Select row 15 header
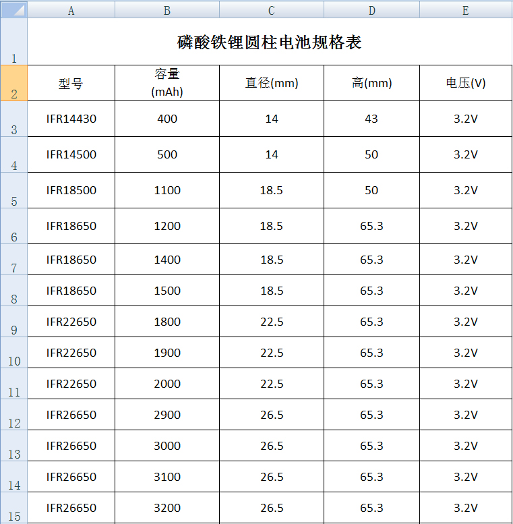Viewport: 513px width, 524px height. point(14,508)
